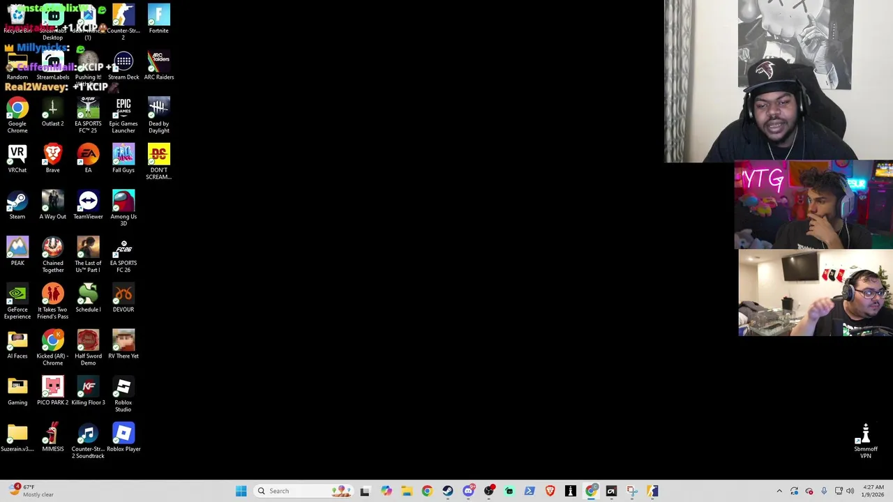Screen dimensions: 893x502
Task: Open The Last of Us Part I shortcut
Action: [88, 255]
